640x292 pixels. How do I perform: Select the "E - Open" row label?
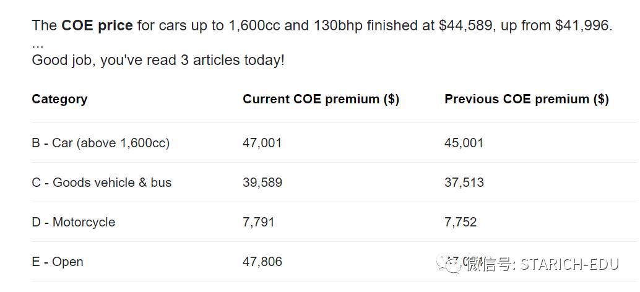[57, 262]
